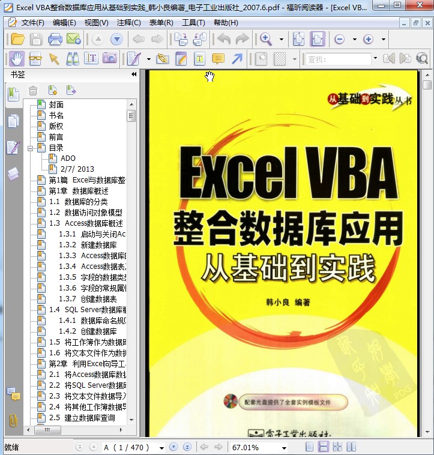Open the Pages thumbnail panel icon

pyautogui.click(x=13, y=121)
